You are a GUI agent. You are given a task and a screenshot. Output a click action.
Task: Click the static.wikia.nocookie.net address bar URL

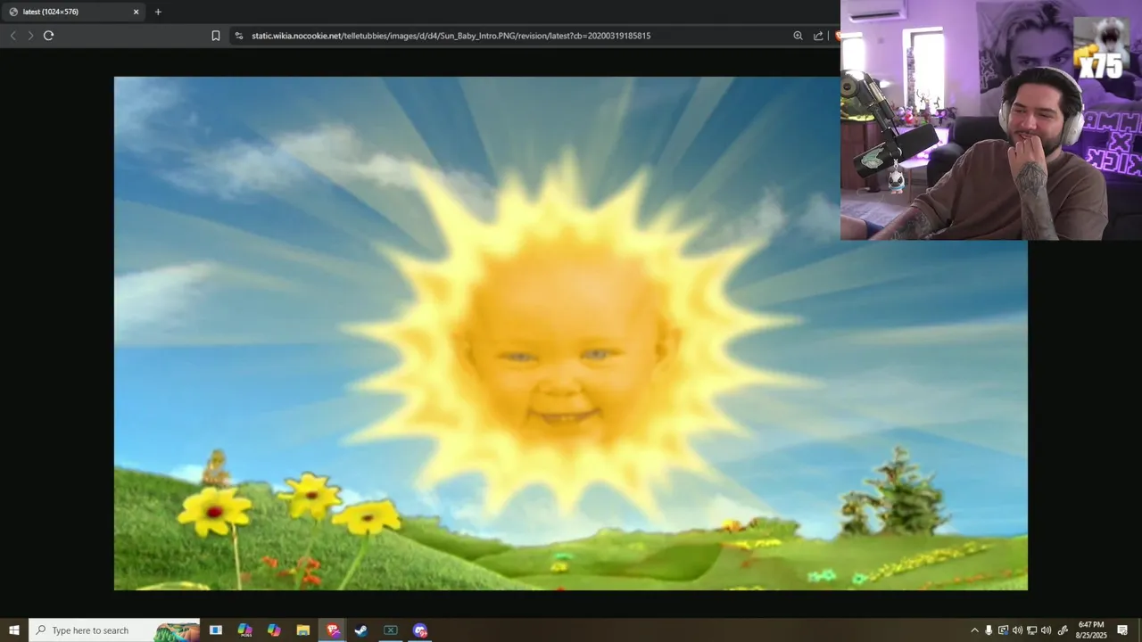(451, 36)
